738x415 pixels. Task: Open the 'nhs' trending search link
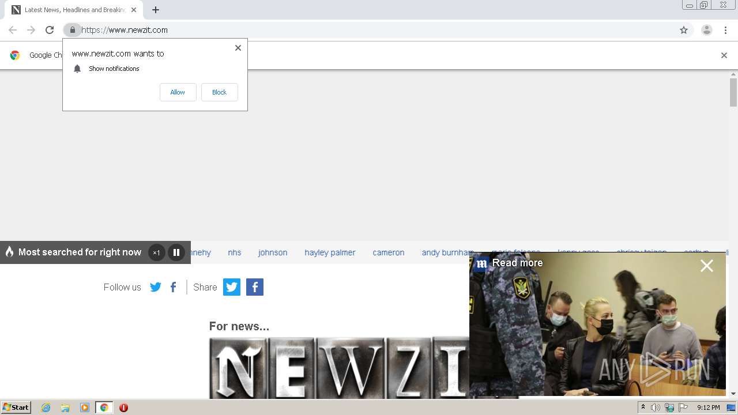click(x=235, y=252)
